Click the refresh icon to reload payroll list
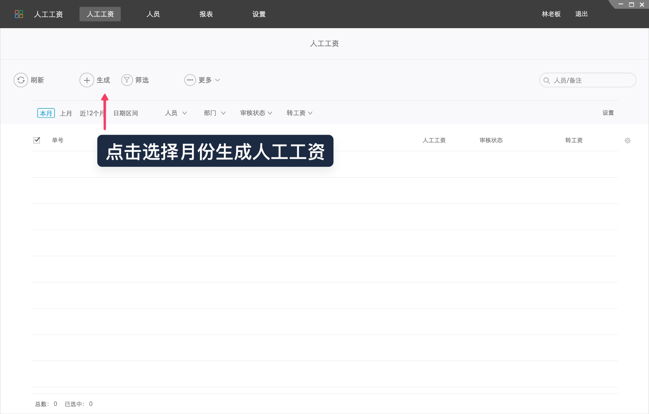This screenshot has height=414, width=649. tap(21, 80)
